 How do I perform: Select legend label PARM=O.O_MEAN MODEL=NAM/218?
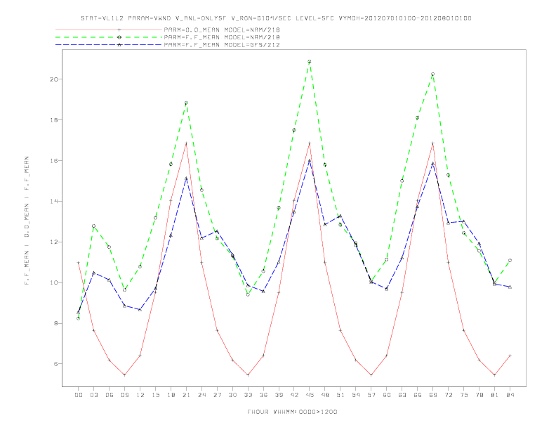pyautogui.click(x=222, y=30)
